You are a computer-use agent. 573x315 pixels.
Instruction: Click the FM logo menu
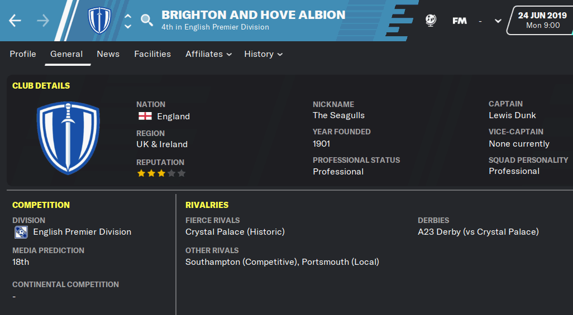click(x=460, y=21)
